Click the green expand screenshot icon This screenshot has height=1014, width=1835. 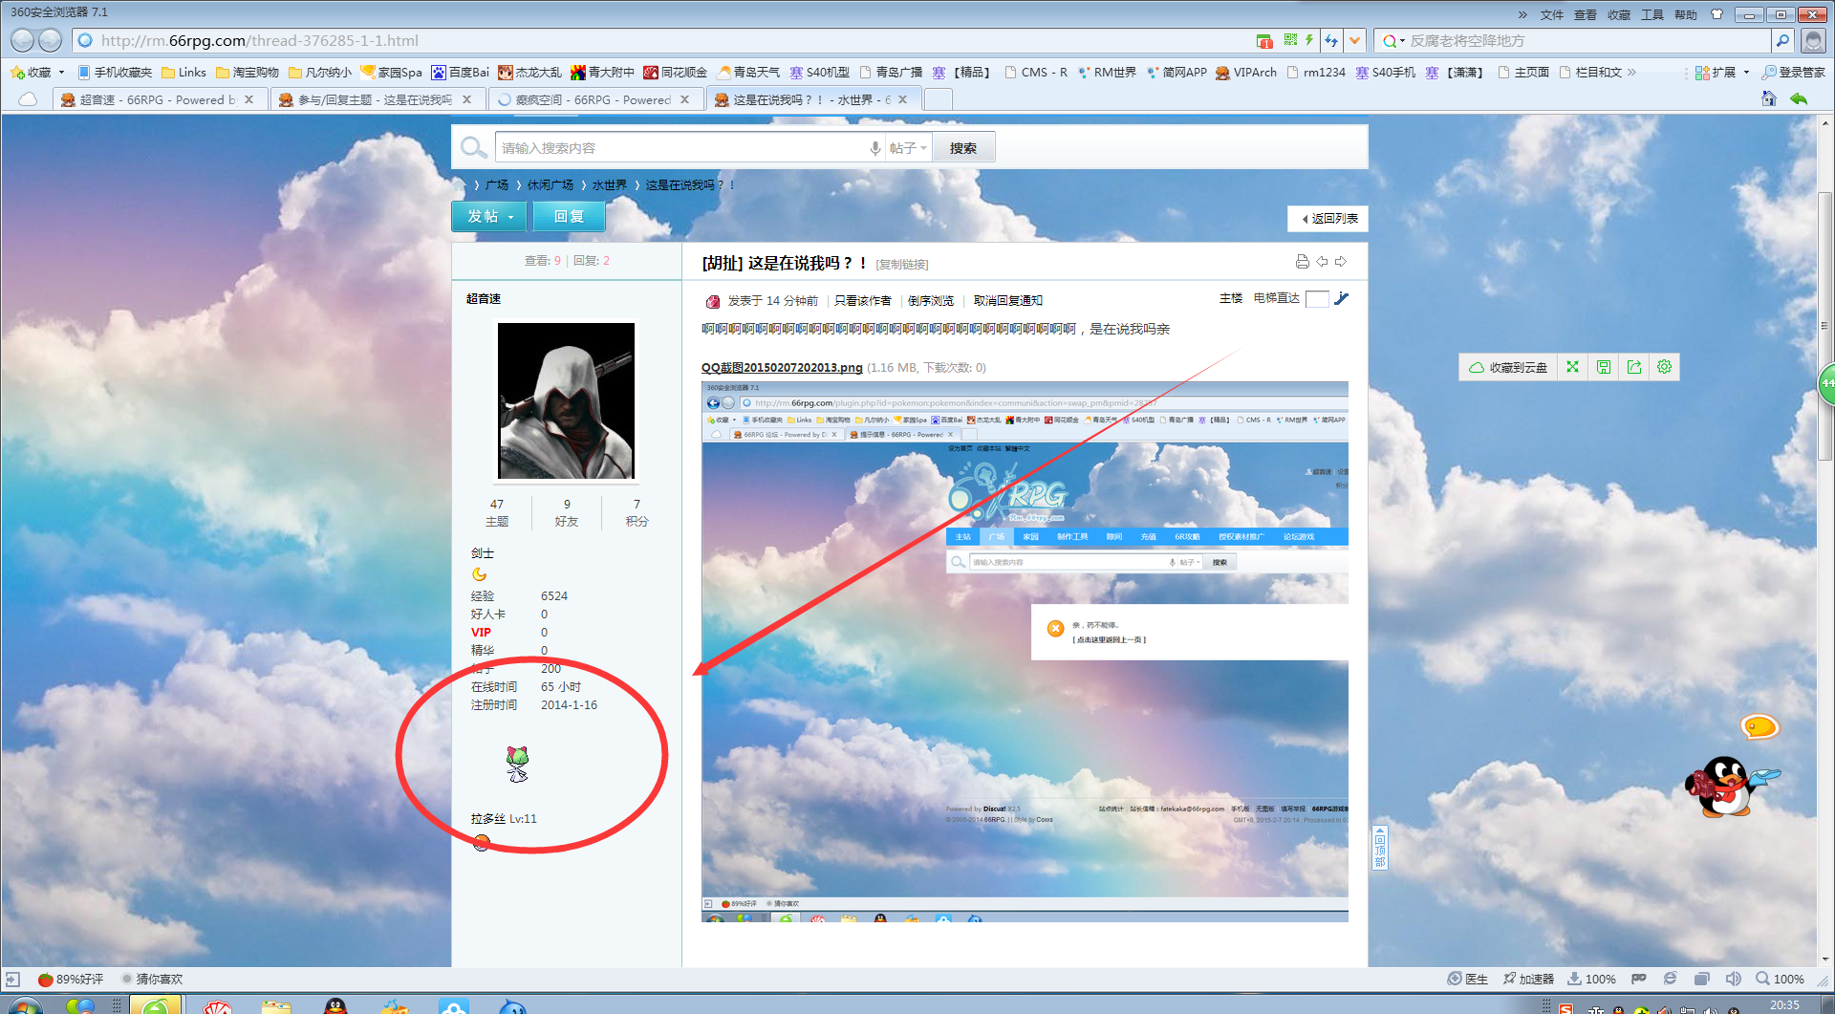(x=1573, y=367)
